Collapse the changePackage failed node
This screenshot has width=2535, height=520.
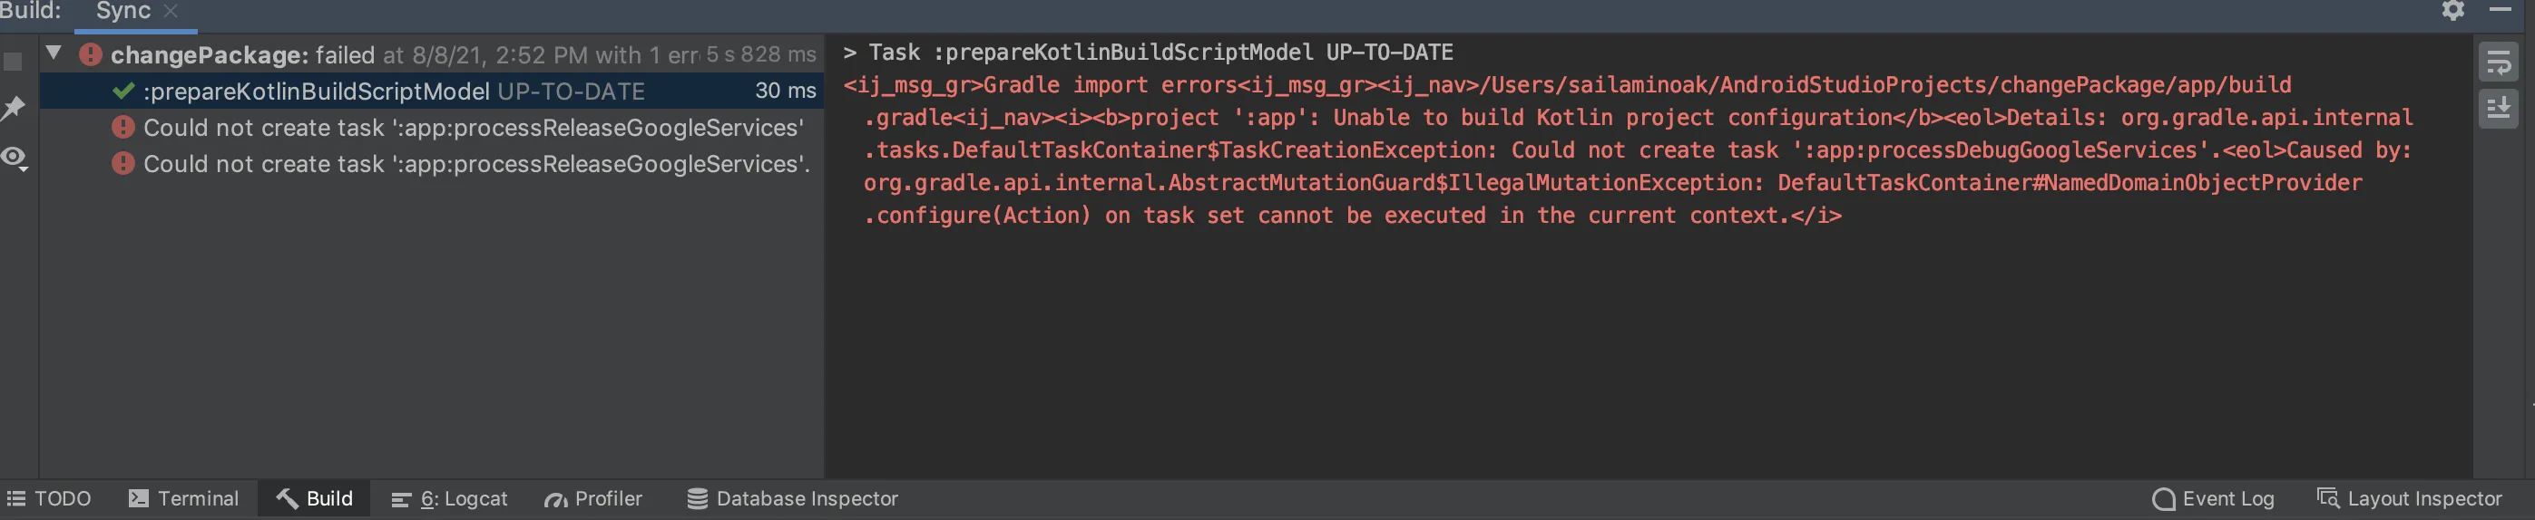coord(54,53)
